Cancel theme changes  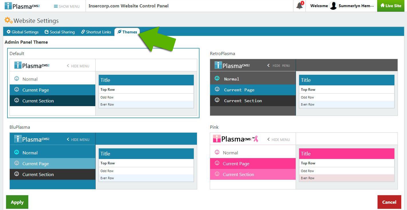coord(389,202)
